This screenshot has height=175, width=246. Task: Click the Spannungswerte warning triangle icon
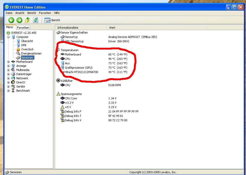click(x=58, y=94)
